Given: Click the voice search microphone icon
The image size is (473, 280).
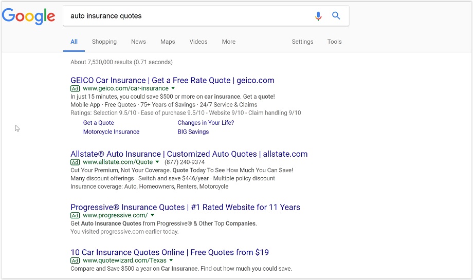Looking at the screenshot, I should point(318,16).
